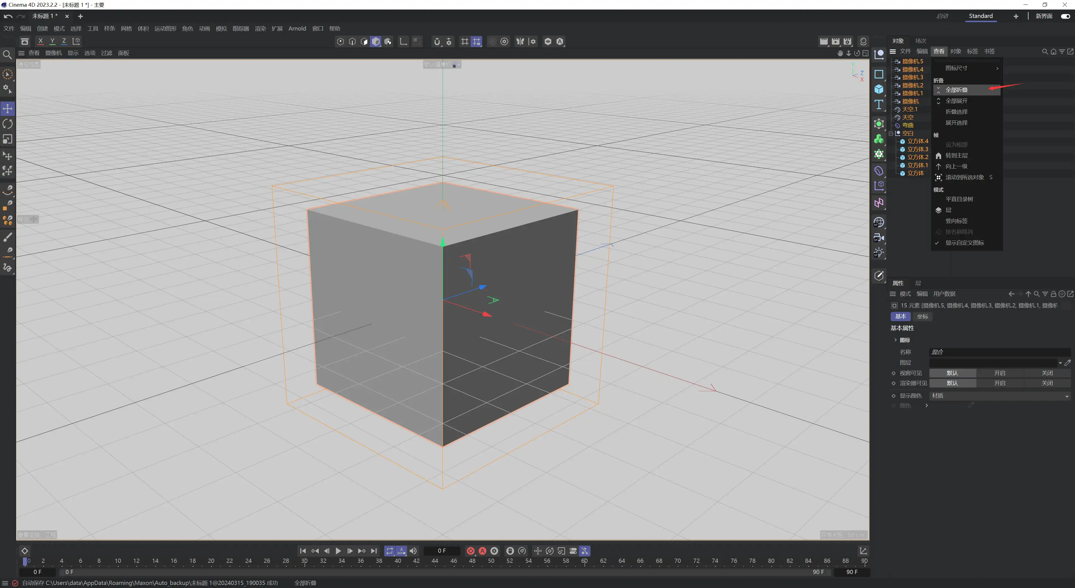Click the magnifier search icon at top-left

[7, 55]
